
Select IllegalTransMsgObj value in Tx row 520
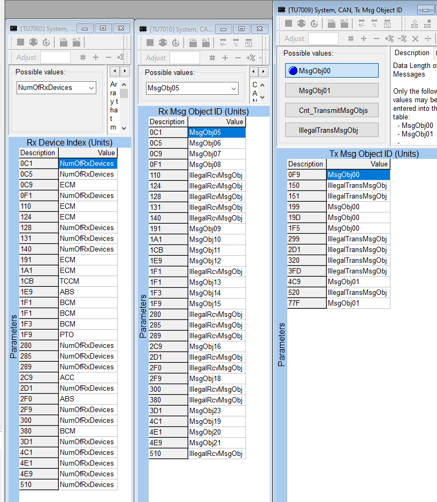tap(358, 292)
